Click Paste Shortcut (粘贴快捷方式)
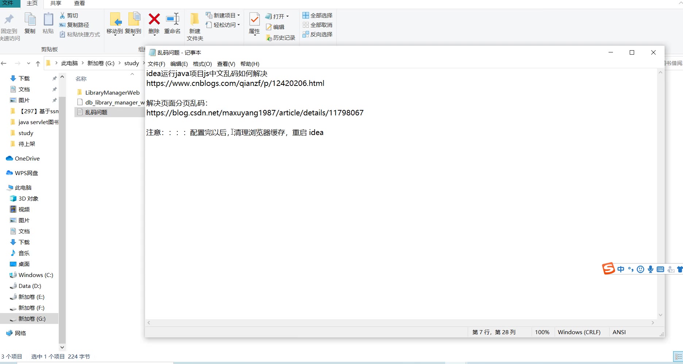 coord(80,34)
